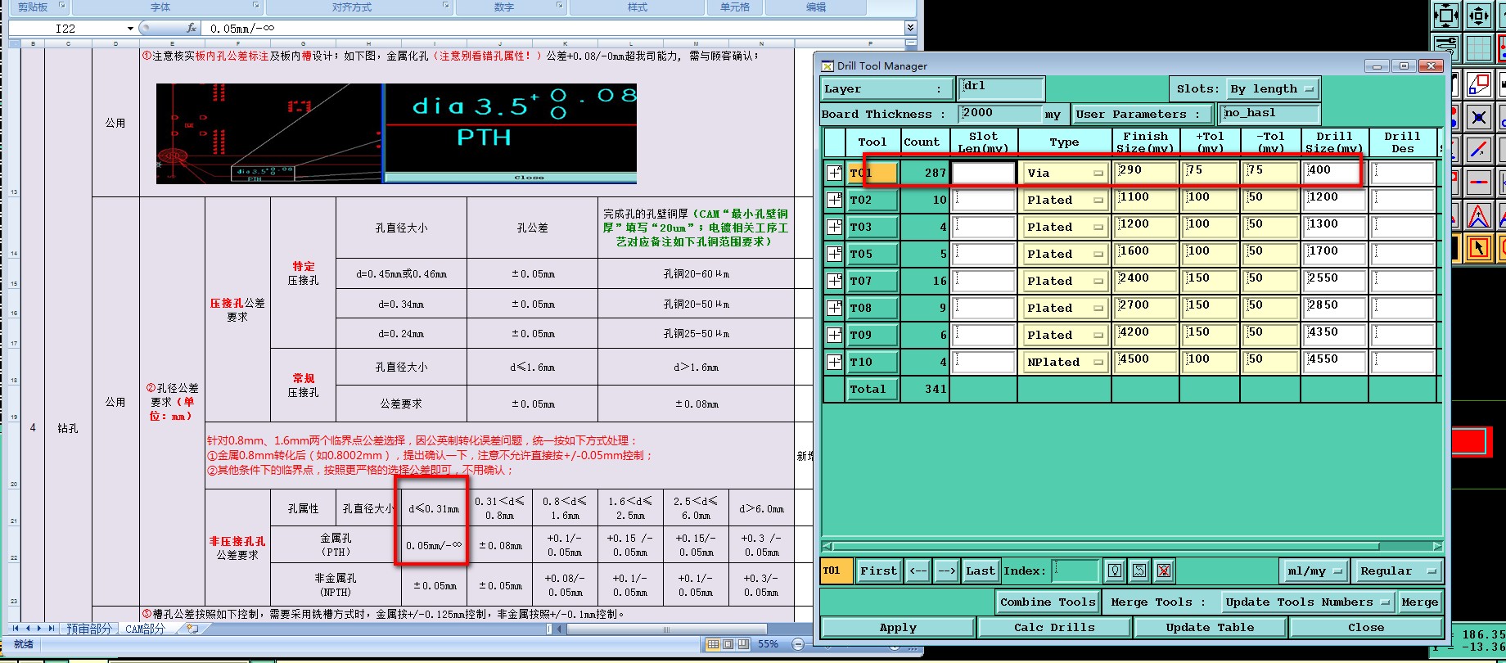
Task: Go to first Excel sheet tab arrow
Action: click(16, 629)
